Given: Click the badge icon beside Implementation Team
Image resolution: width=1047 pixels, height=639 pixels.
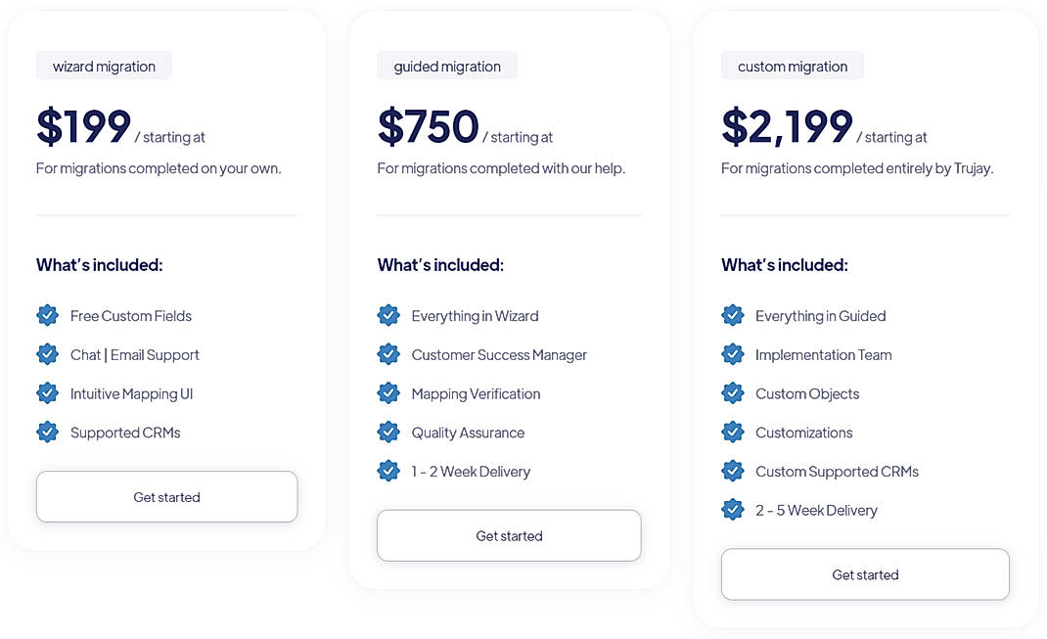Looking at the screenshot, I should click(734, 354).
